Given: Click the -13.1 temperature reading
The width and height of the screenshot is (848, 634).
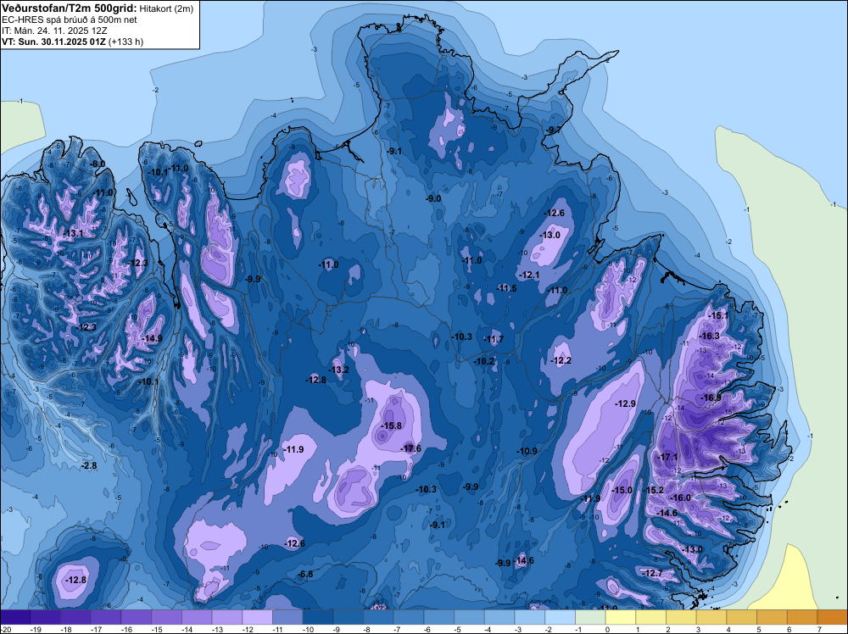Looking at the screenshot, I should tap(73, 233).
